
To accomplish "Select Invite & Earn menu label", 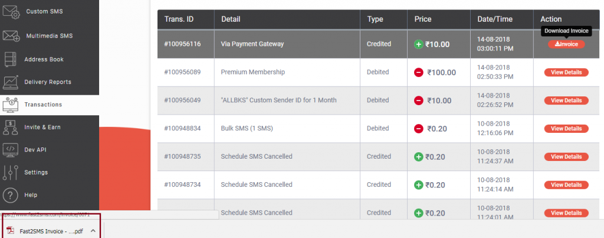I will [x=42, y=127].
